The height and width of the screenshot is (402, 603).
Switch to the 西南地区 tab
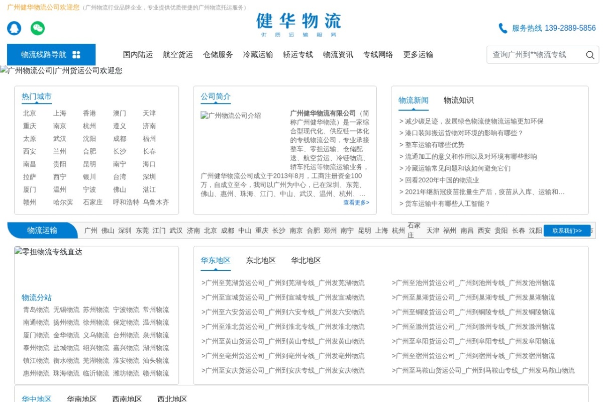[x=127, y=398]
